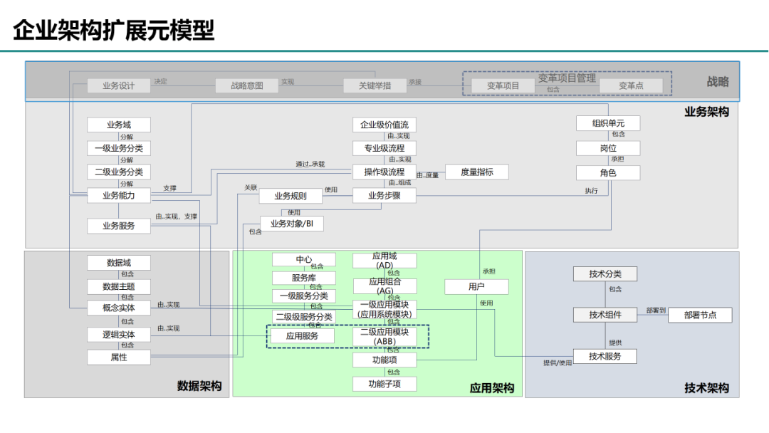Click the 功能项 box
This screenshot has width=769, height=433.
coord(385,360)
